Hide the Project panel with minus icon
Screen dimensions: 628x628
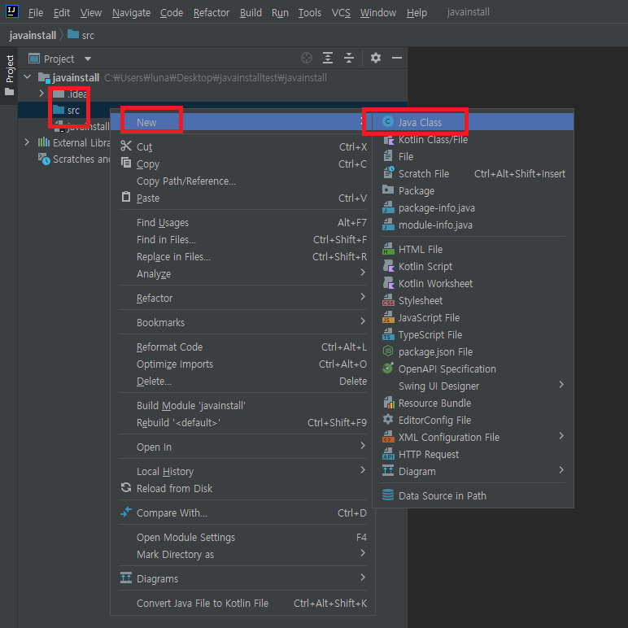397,58
